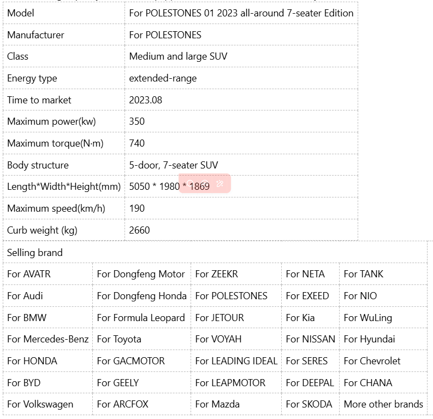The width and height of the screenshot is (433, 419).
Task: Open the For NETA brand
Action: [305, 274]
